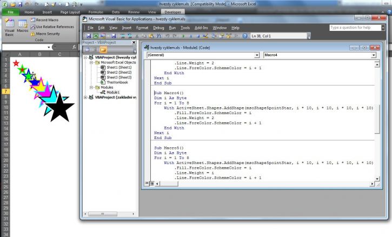392x237 pixels.
Task: Click the Visual Basic ribbon button
Action: 10,28
